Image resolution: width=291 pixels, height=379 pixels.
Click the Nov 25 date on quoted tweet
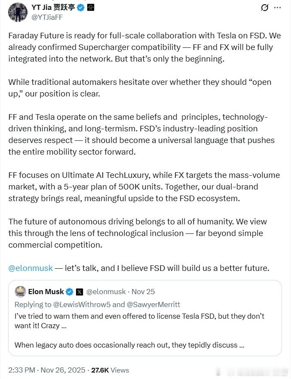(143, 292)
